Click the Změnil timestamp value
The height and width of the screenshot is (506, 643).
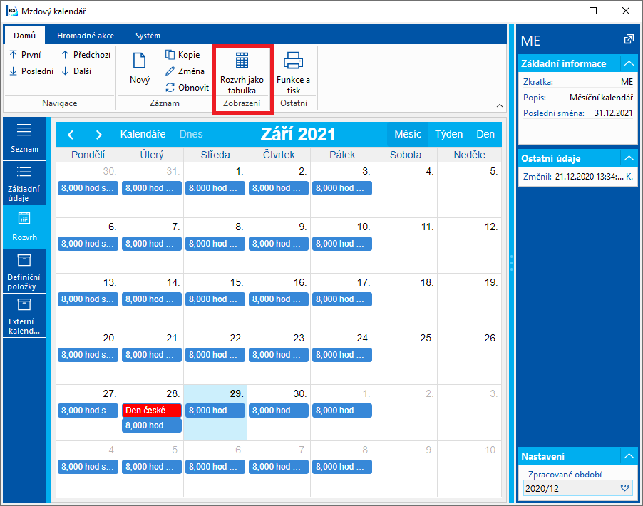point(590,177)
